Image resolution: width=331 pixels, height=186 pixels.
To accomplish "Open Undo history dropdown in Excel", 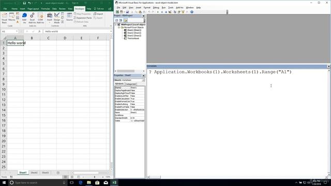I will coord(32,3).
